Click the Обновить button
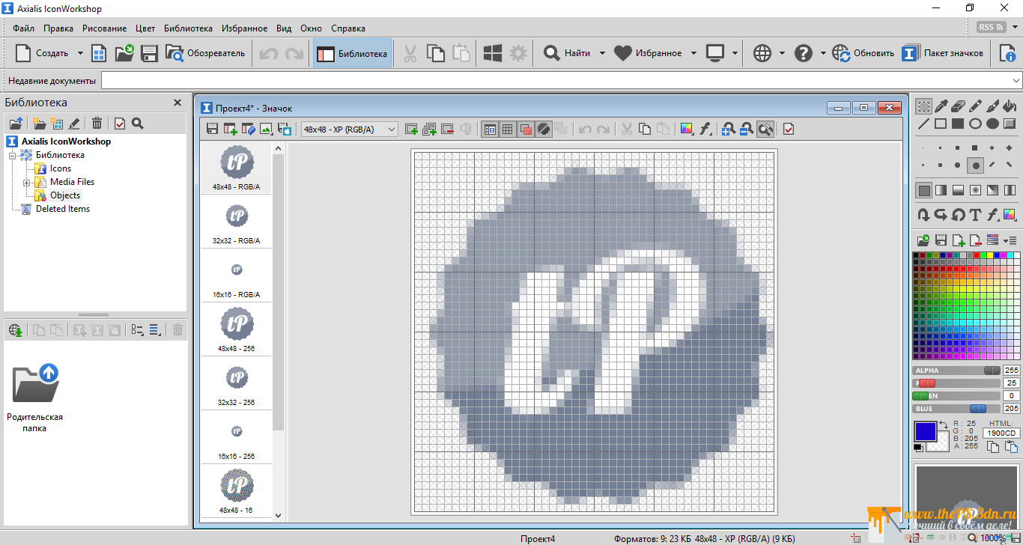 (863, 53)
